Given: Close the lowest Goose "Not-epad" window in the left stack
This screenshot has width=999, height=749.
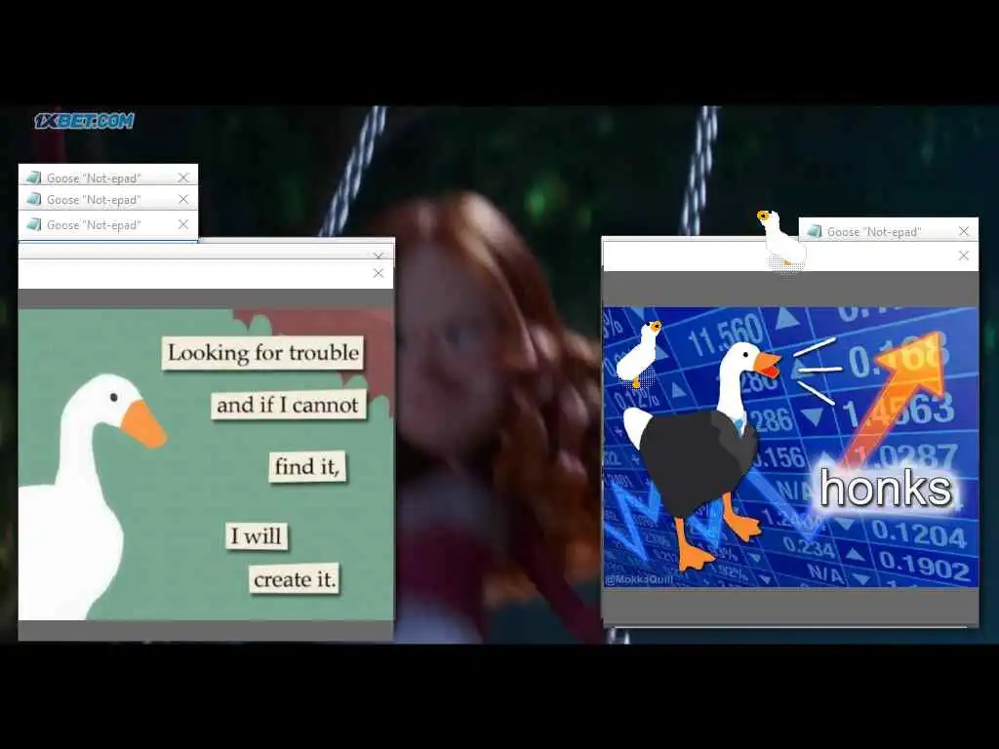Looking at the screenshot, I should (x=183, y=224).
